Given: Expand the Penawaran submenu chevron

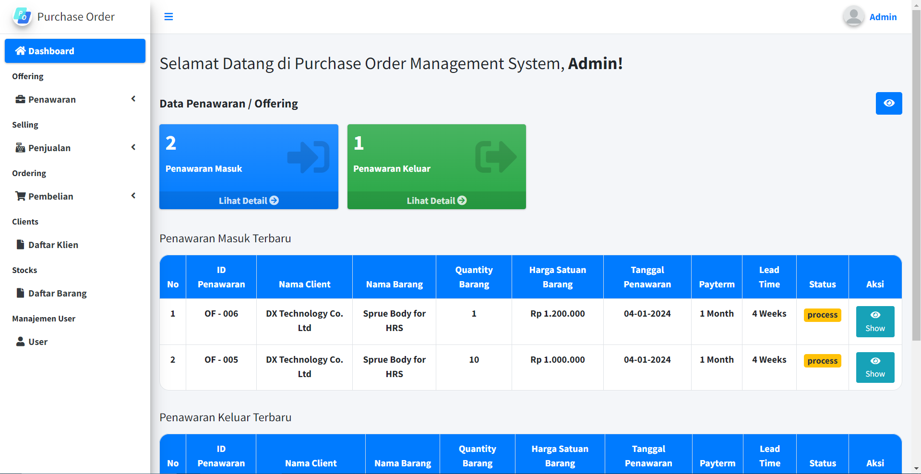Looking at the screenshot, I should (133, 99).
